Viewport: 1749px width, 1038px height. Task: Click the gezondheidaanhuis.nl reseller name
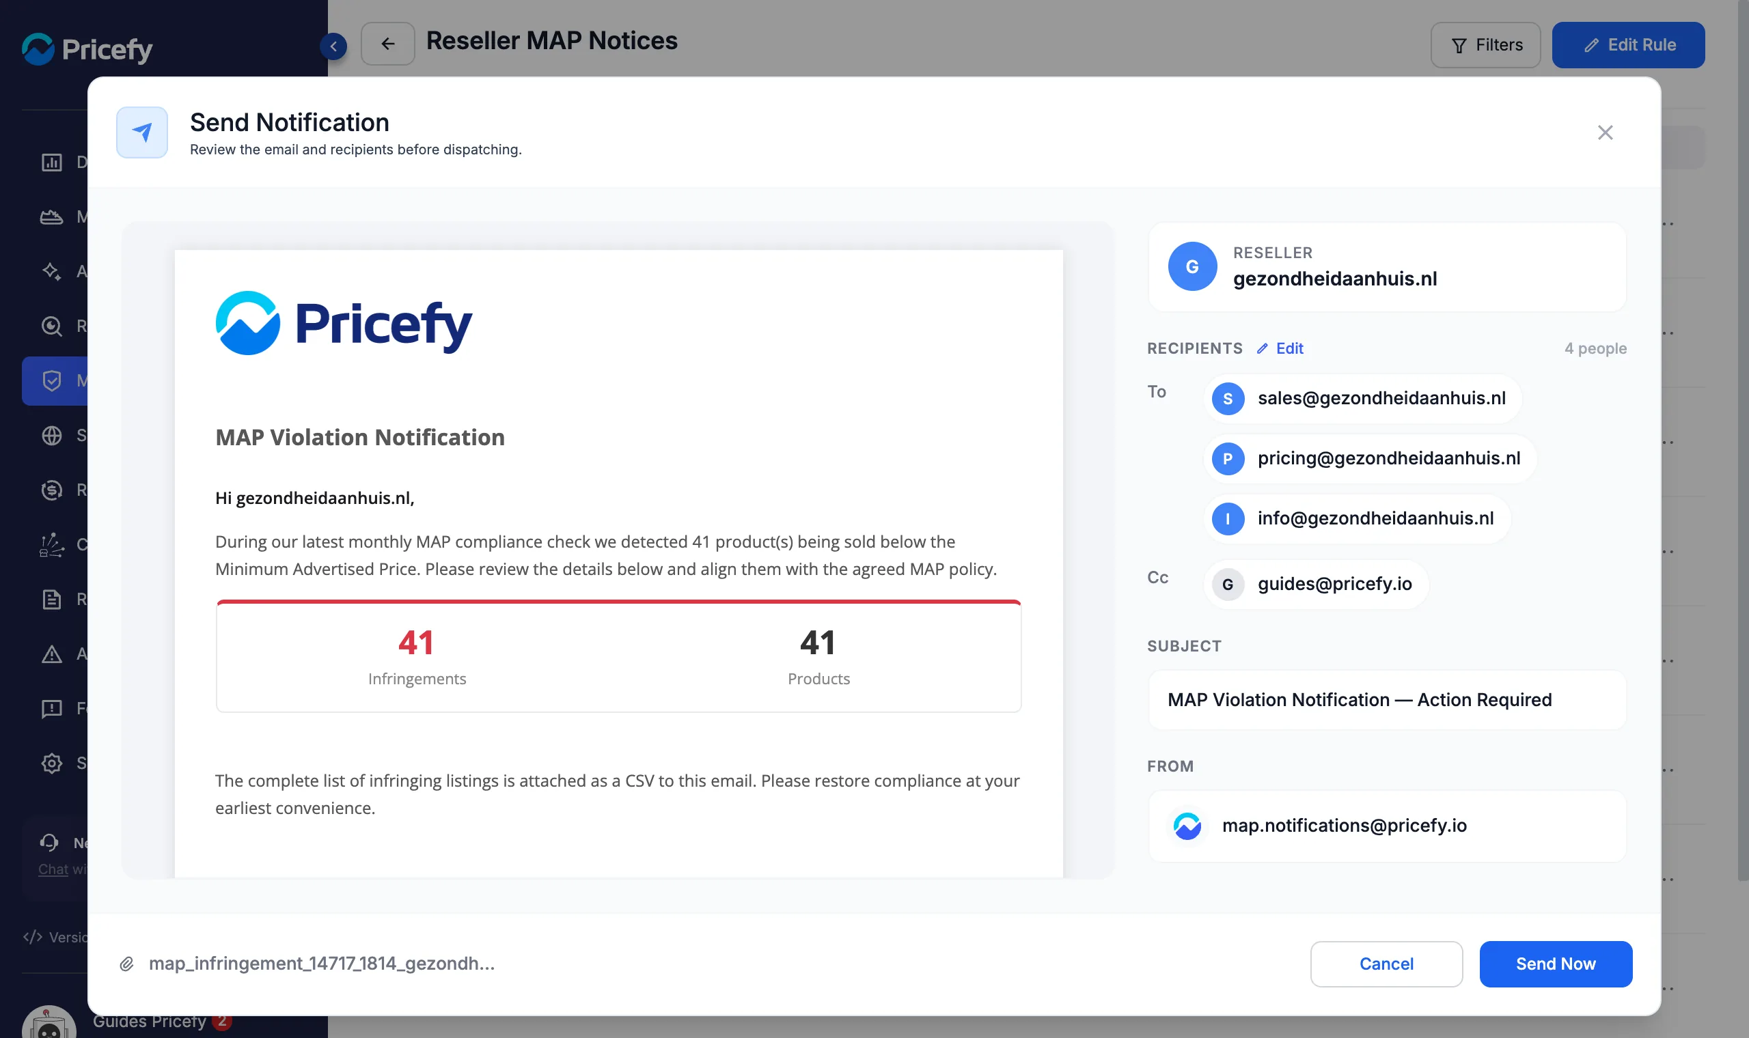coord(1334,279)
